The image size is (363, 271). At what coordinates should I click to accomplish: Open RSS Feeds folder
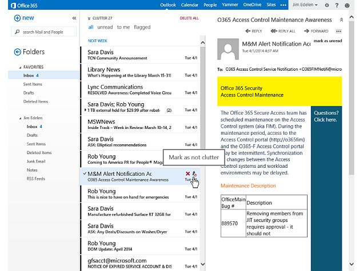(x=36, y=179)
